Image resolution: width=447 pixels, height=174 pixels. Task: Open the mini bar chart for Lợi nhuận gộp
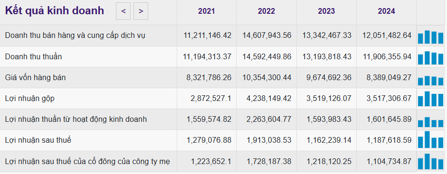point(430,99)
